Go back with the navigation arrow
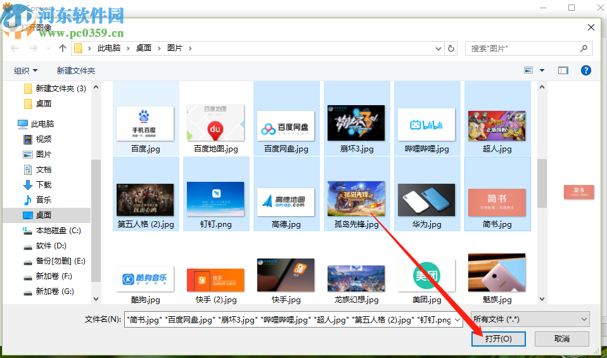Screen dimensions: 607x358 click(x=15, y=48)
